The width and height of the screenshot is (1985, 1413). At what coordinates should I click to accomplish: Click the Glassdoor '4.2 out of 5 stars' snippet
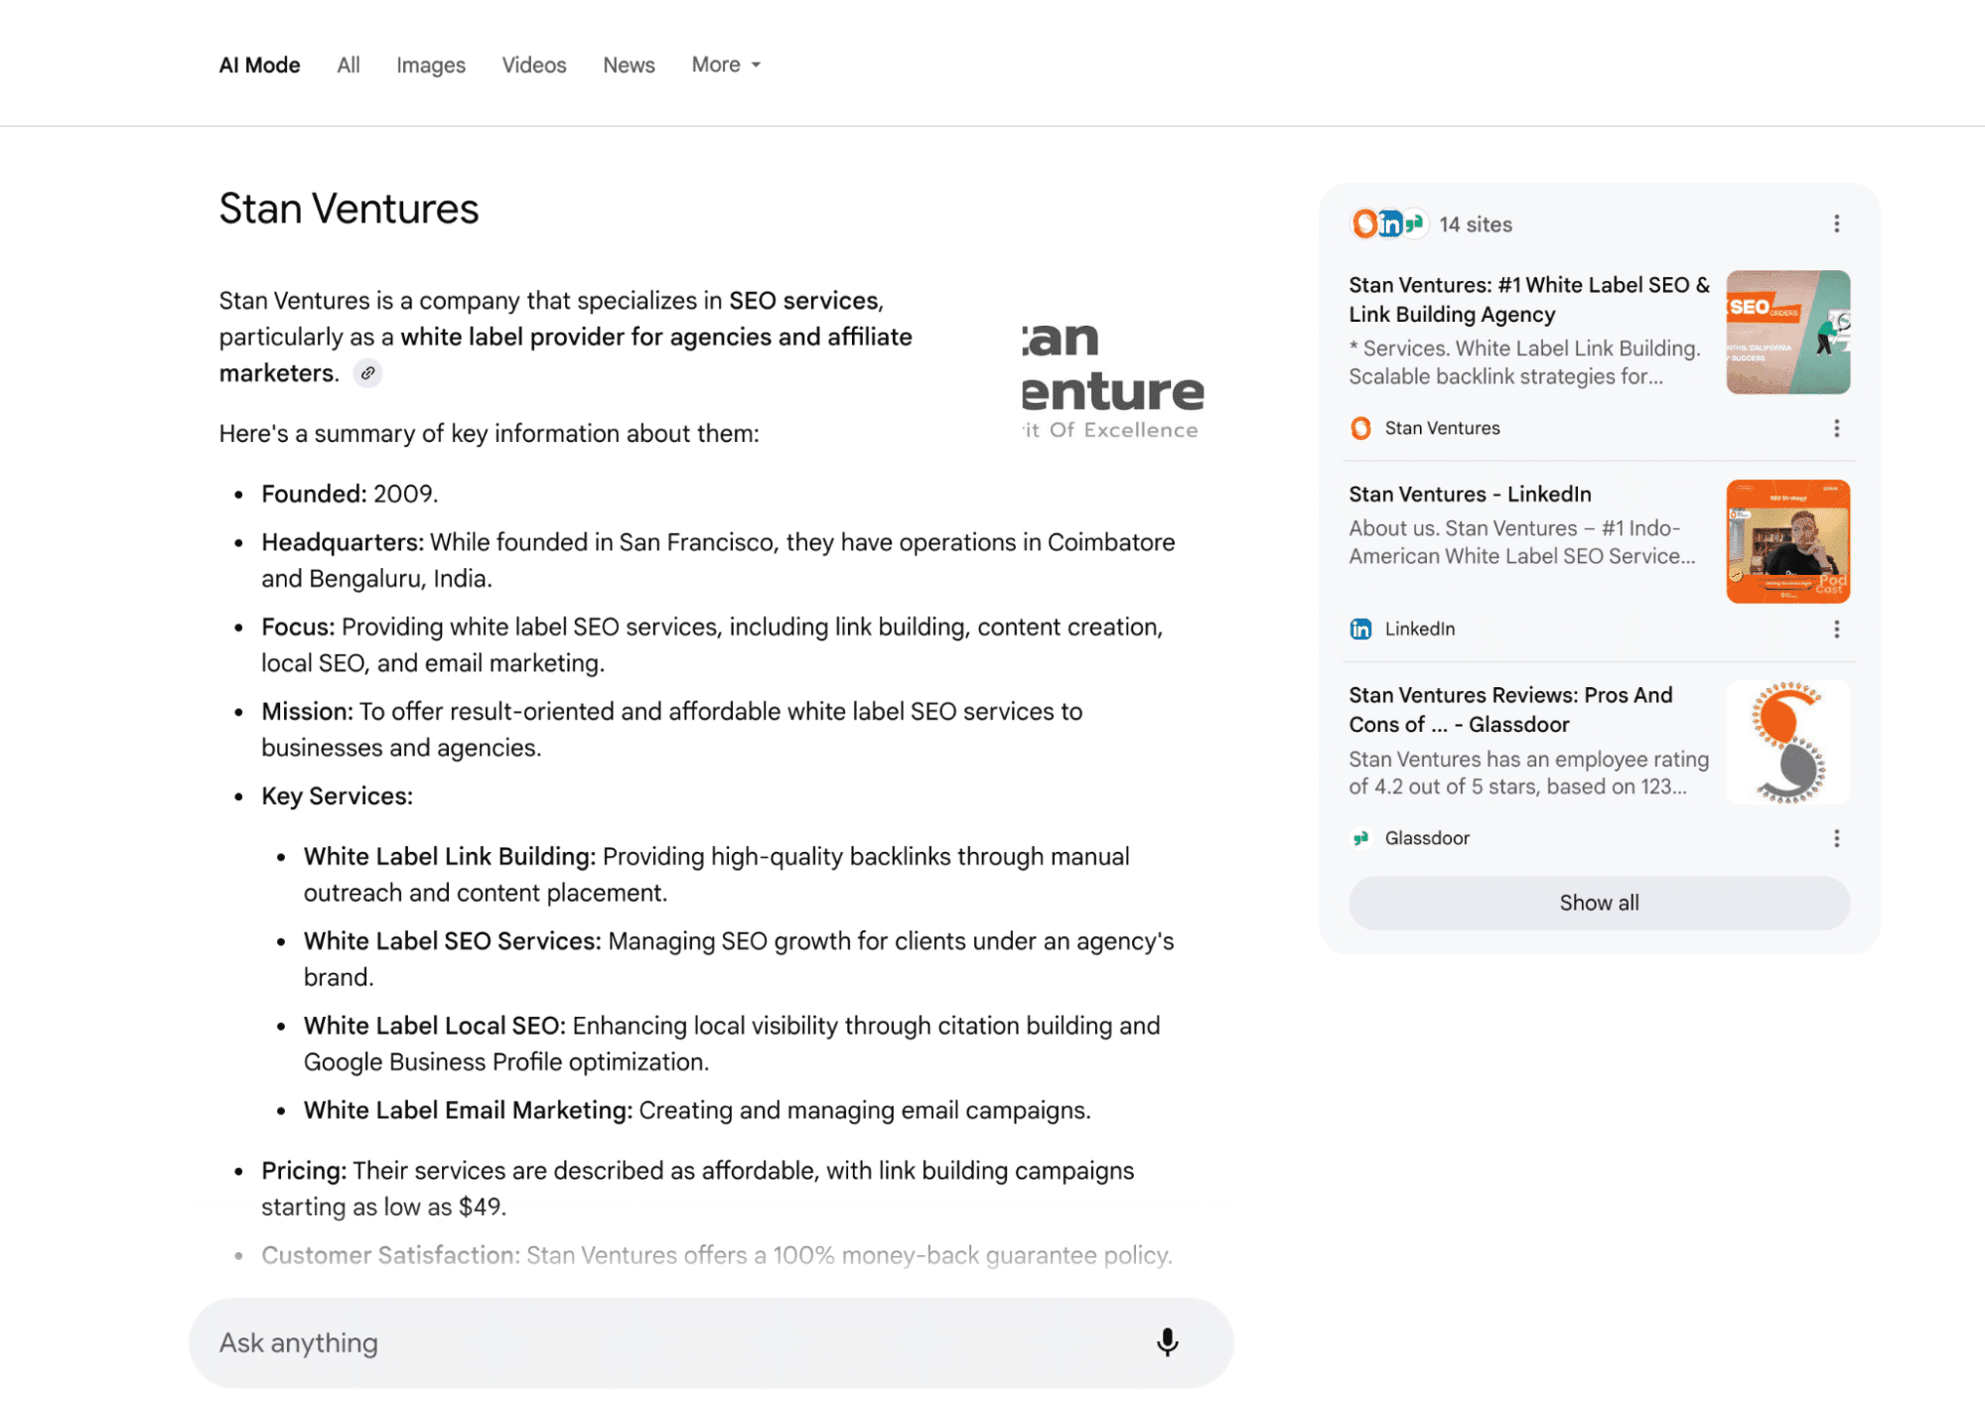[1528, 773]
